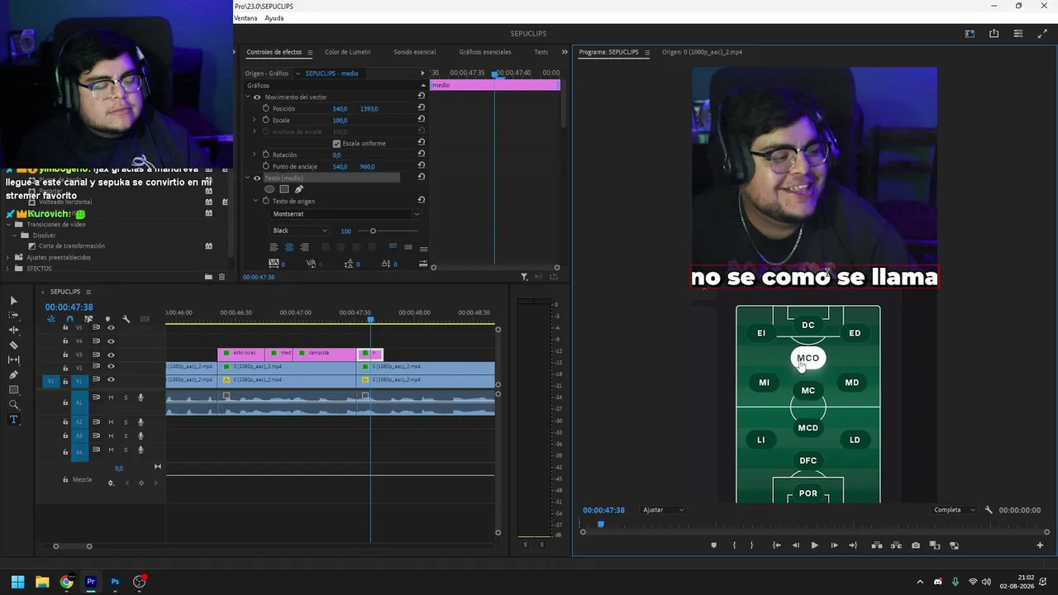Image resolution: width=1058 pixels, height=595 pixels.
Task: Select the Rectangle tool in the toolbox
Action: pyautogui.click(x=13, y=390)
